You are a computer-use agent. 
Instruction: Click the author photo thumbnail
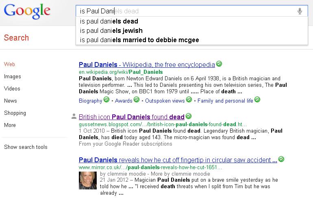pyautogui.click(x=88, y=181)
